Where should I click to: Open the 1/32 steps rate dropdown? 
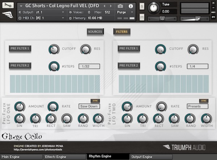[89, 66]
